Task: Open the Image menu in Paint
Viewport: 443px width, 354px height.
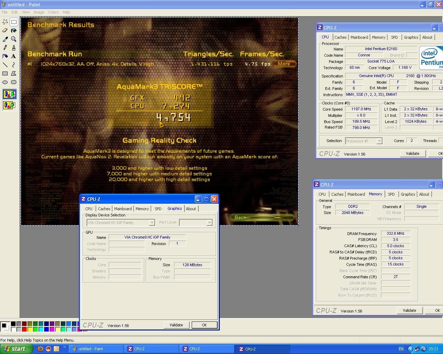Action: pyautogui.click(x=39, y=12)
